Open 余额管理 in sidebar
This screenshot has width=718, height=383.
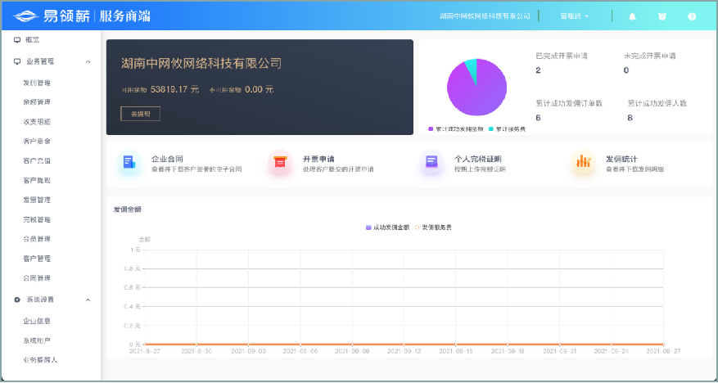(x=37, y=102)
